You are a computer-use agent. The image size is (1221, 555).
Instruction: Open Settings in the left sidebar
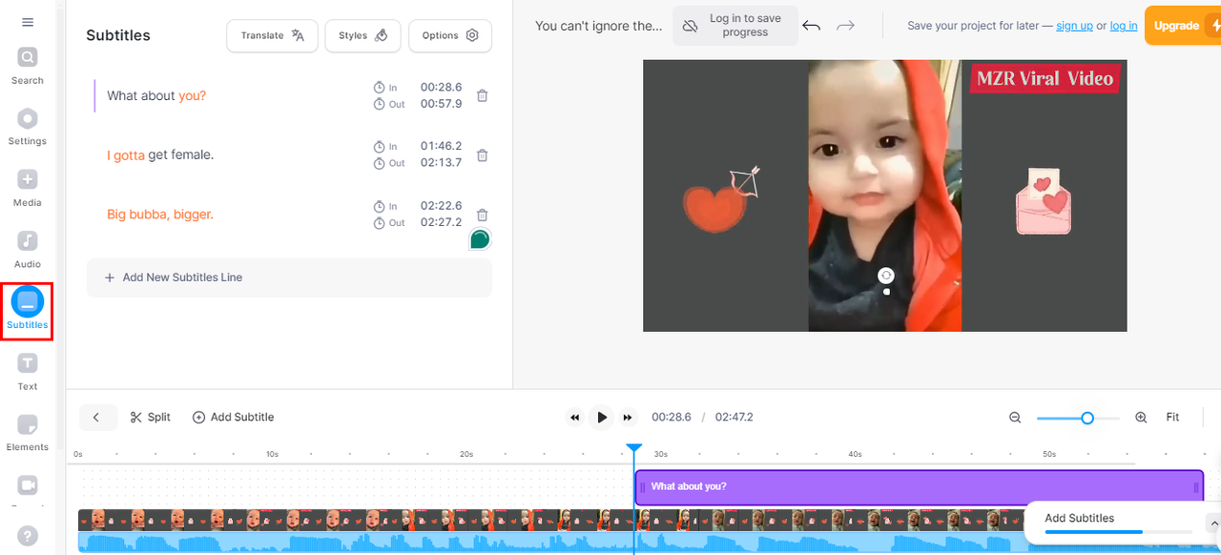28,128
